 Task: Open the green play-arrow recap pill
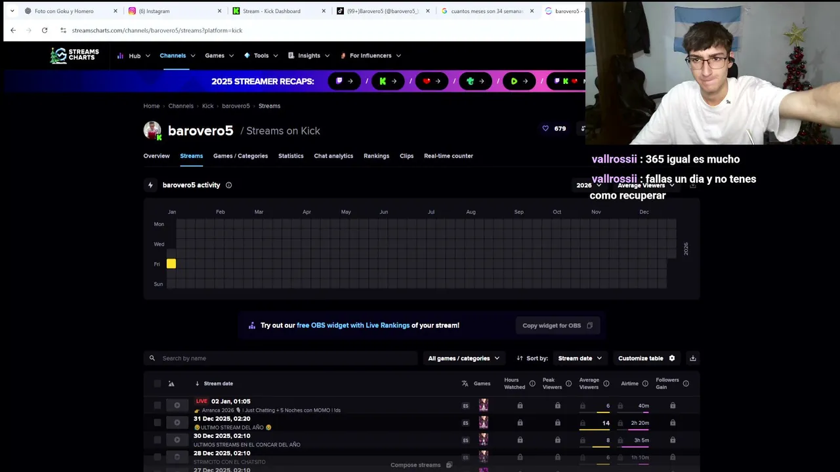(x=519, y=81)
